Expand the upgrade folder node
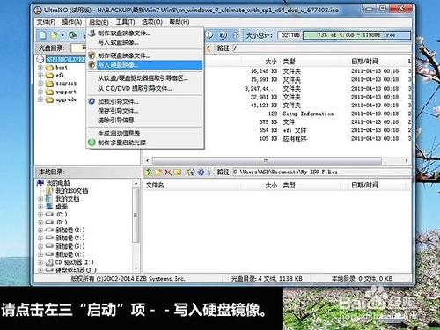 click(x=40, y=99)
